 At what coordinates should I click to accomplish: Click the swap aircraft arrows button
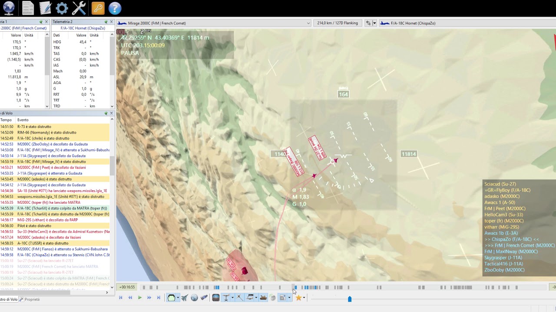[x=368, y=23]
